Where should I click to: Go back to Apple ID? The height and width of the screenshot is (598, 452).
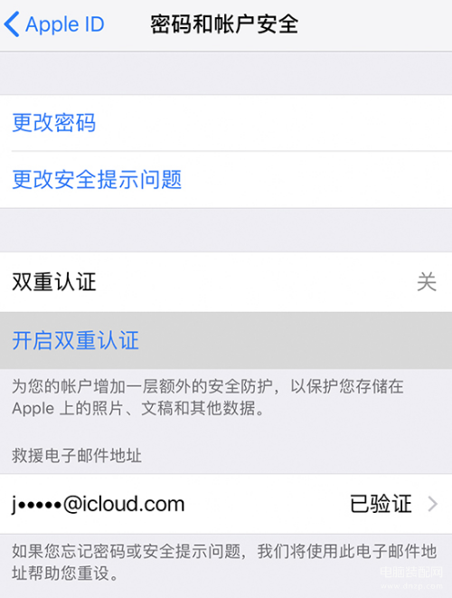[x=54, y=24]
